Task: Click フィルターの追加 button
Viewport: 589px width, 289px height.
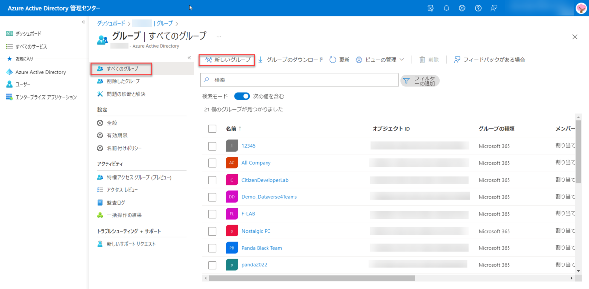Action: click(420, 81)
